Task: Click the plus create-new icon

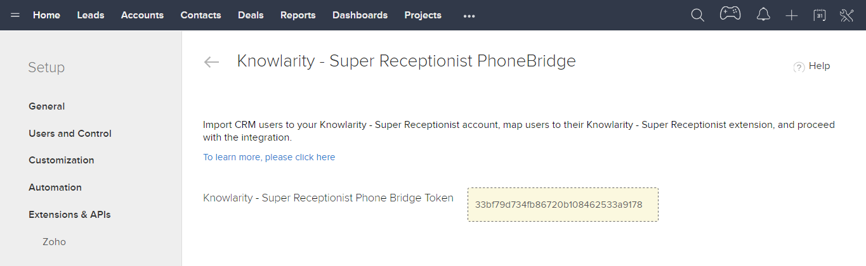Action: [x=791, y=15]
